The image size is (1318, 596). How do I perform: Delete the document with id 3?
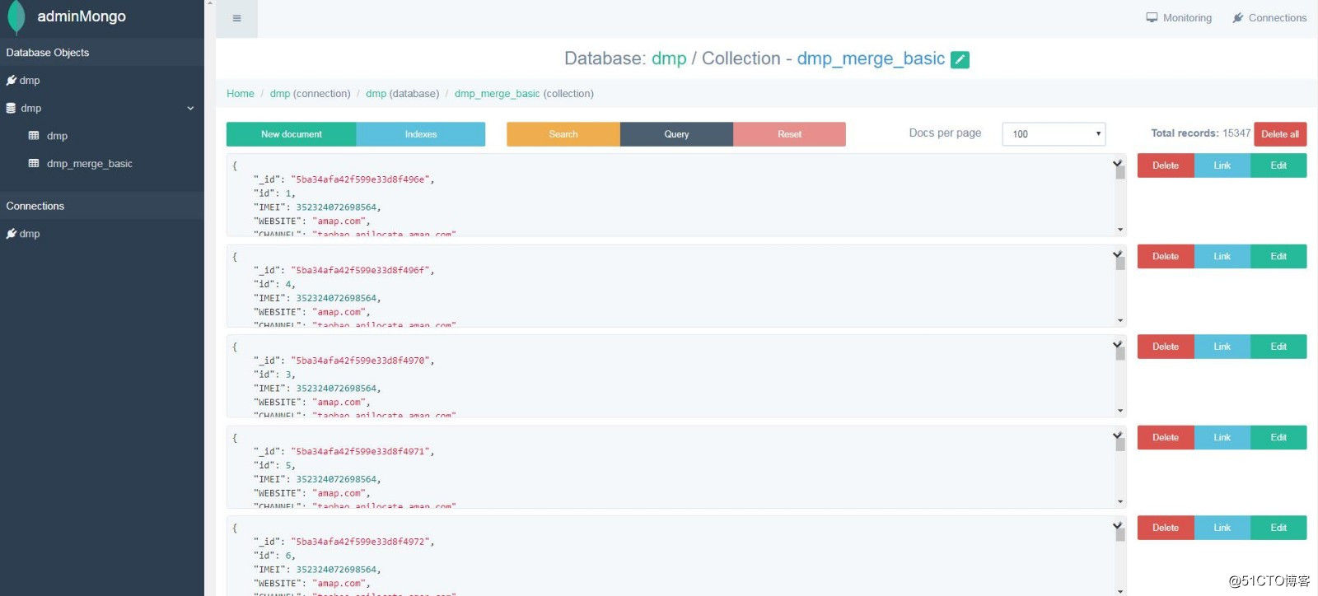pyautogui.click(x=1166, y=347)
